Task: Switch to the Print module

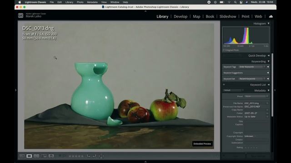Action: click(x=246, y=16)
